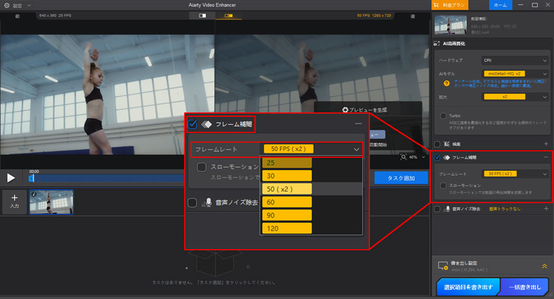Switch to single-view comparison mode icon

click(203, 16)
